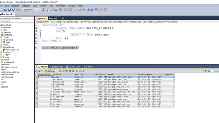219x123 pixels.
Task: Click the Events folder icon
Action: tap(1, 57)
